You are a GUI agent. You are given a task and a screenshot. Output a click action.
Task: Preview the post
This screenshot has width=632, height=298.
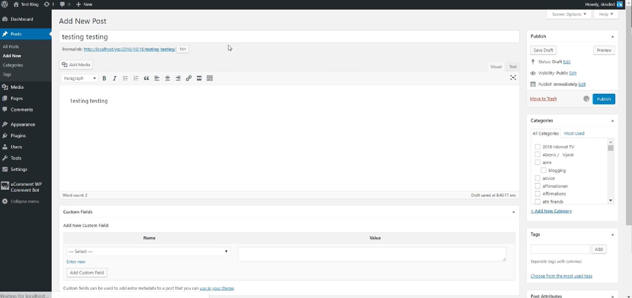pyautogui.click(x=604, y=50)
